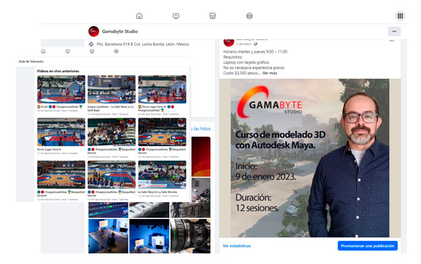The height and width of the screenshot is (264, 421).
Task: Open the nine-dot menu grid icon
Action: (400, 16)
